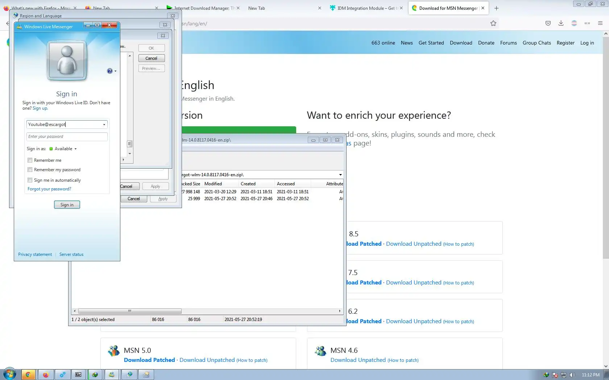
Task: Open Chrome from the taskbar
Action: pyautogui.click(x=28, y=375)
